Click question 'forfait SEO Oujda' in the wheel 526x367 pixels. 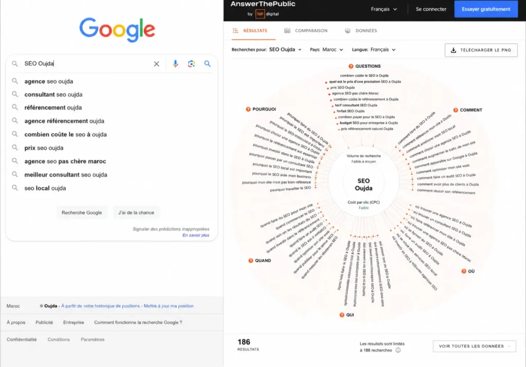coord(350,111)
